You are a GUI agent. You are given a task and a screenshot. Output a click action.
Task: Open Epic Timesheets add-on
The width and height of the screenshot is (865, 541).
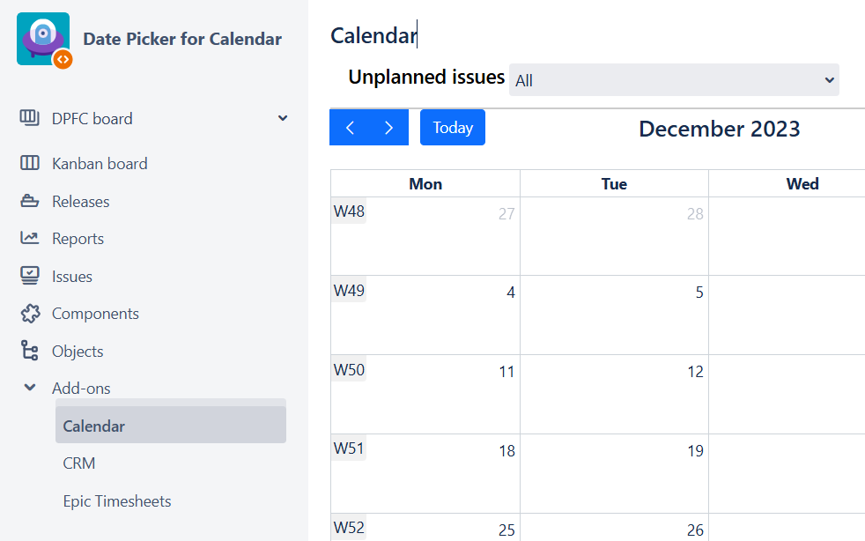pyautogui.click(x=117, y=501)
